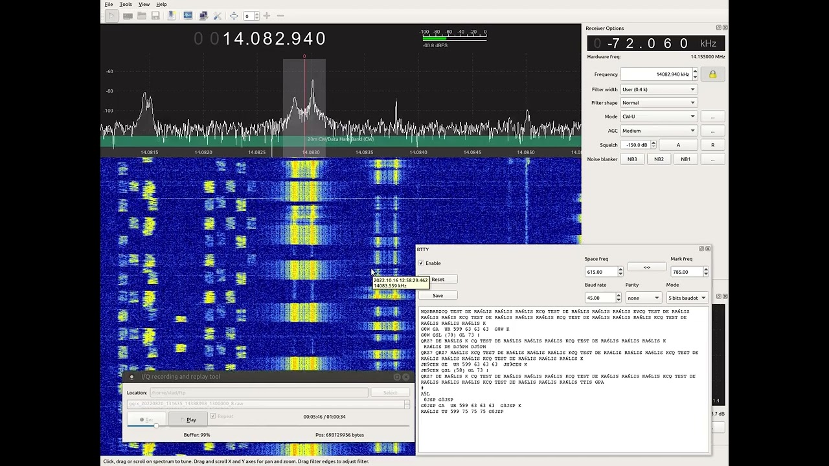Decrease Baud rate with down arrow
This screenshot has height=466, width=829.
(x=619, y=300)
